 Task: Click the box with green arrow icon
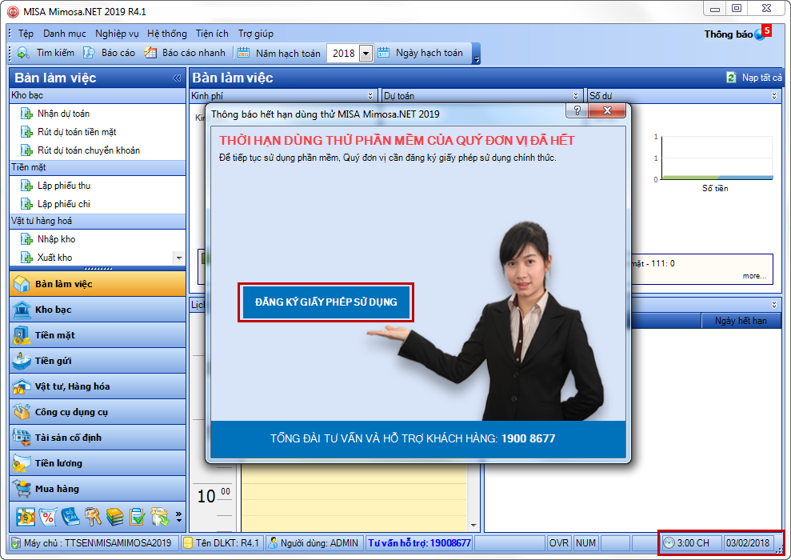pos(159,517)
